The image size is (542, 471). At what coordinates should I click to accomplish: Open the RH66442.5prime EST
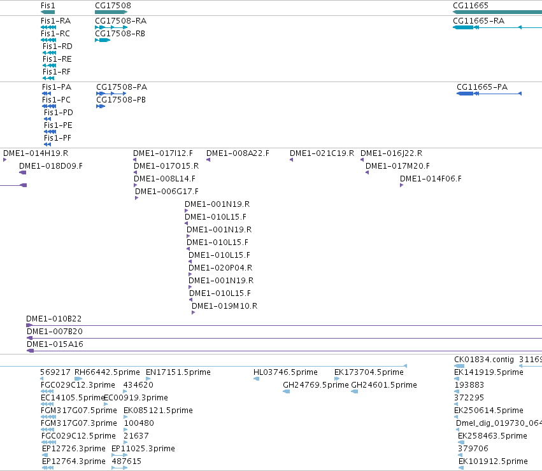pos(107,372)
